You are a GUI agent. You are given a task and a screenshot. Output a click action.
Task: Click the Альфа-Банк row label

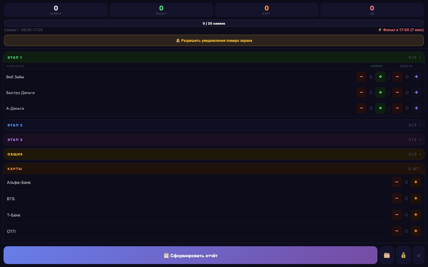tap(19, 182)
